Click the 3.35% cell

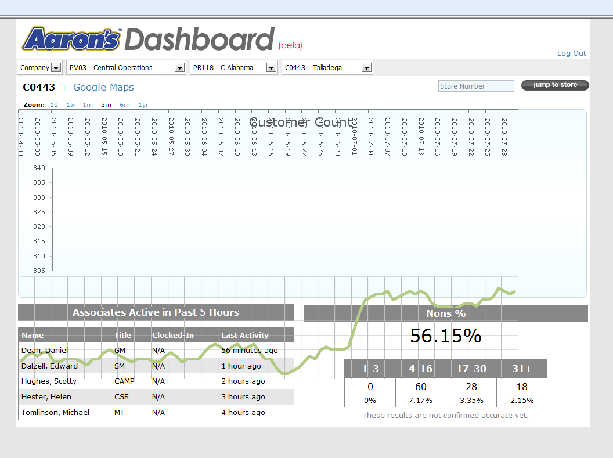[x=471, y=400]
